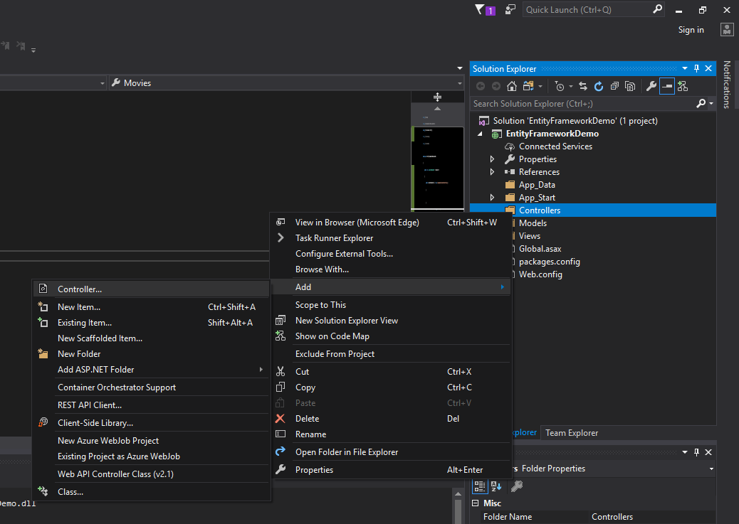Open the document tab overflow dropdown arrow

click(x=460, y=68)
